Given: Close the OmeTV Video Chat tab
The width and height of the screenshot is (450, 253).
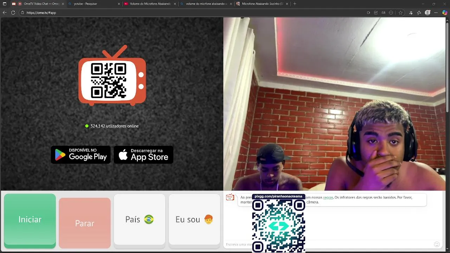Looking at the screenshot, I should click(63, 4).
